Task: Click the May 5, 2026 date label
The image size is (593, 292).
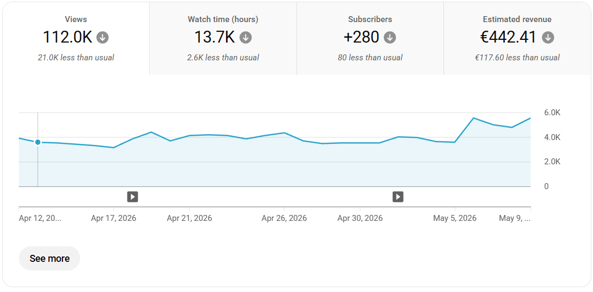Action: coord(455,219)
